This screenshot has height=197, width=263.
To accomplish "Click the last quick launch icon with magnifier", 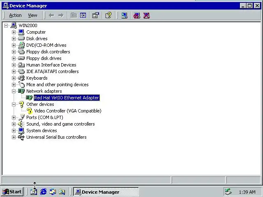I will tap(62, 192).
